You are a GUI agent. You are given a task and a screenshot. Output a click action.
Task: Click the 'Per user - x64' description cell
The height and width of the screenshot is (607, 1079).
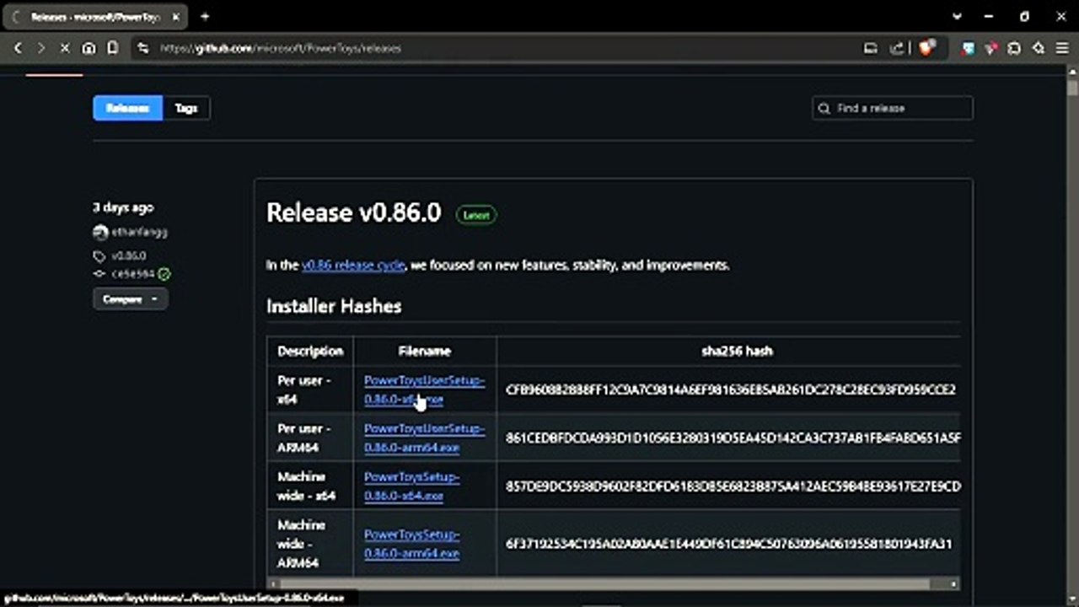(310, 389)
